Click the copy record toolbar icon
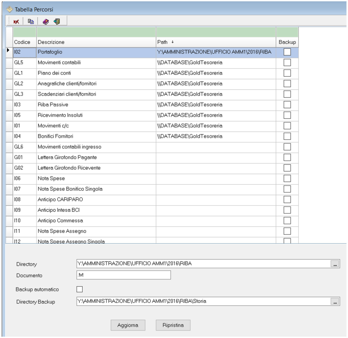The image size is (348, 338). click(x=30, y=21)
